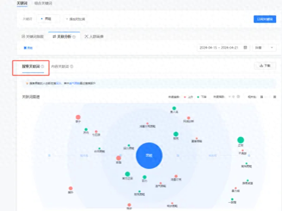Click help icon next to 搜索关联词
Screen dimensions: 282x211
pyautogui.click(x=43, y=67)
